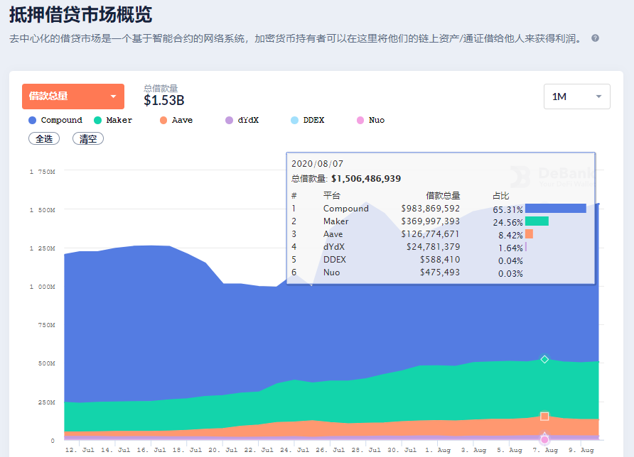The height and width of the screenshot is (457, 634).
Task: Click the 全选 select-all button
Action: click(x=44, y=138)
